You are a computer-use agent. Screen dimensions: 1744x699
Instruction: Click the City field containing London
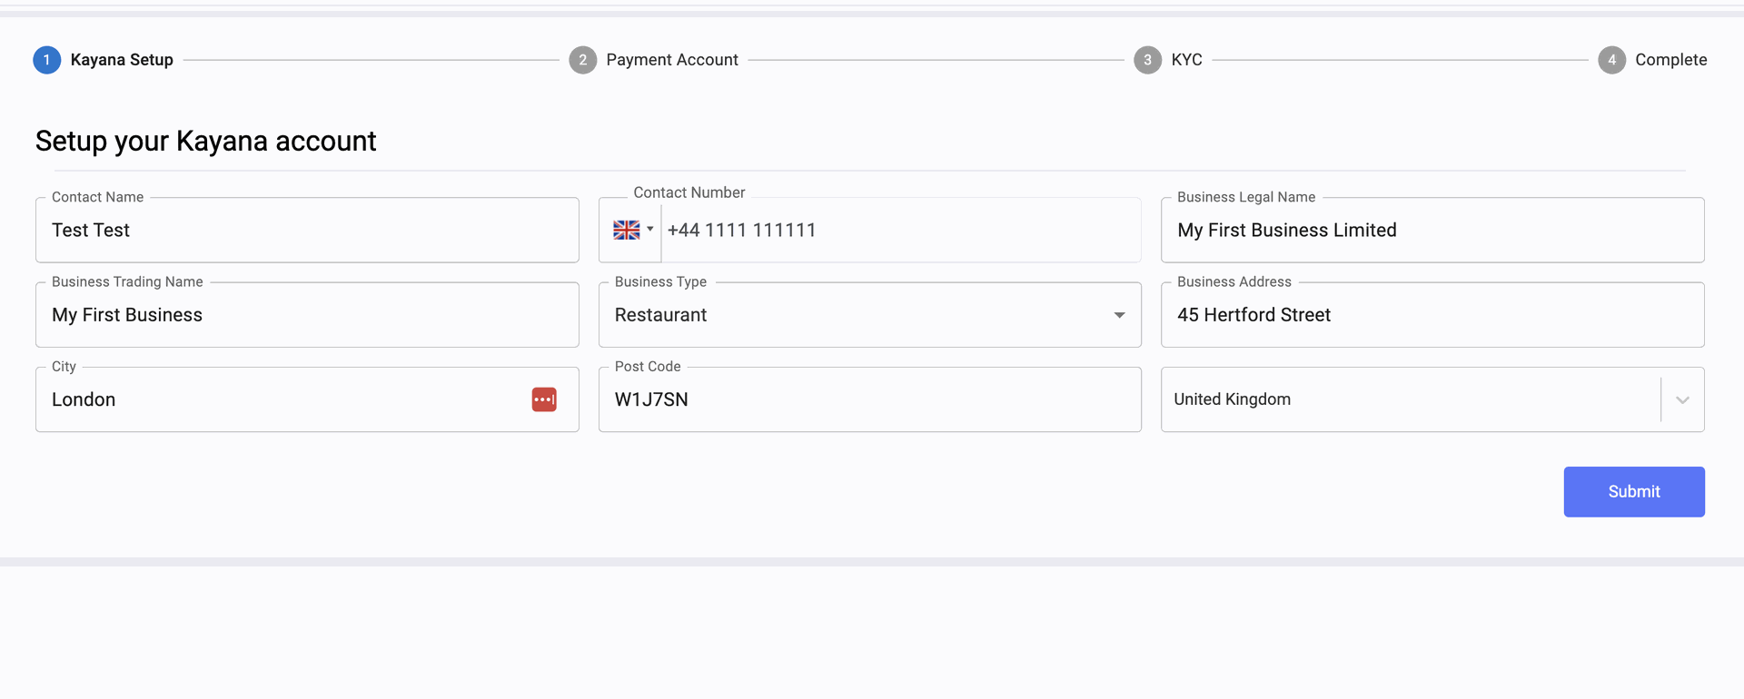(x=307, y=399)
